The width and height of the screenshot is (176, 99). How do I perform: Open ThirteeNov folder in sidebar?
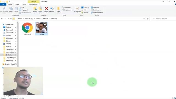(9, 38)
